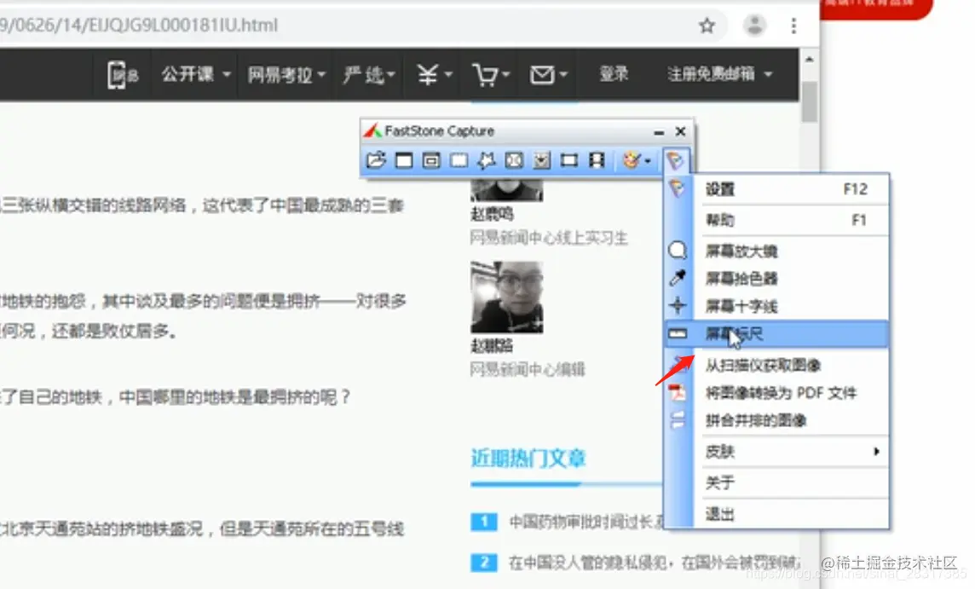The height and width of the screenshot is (589, 975).
Task: Open browser profile avatar icon
Action: pyautogui.click(x=754, y=26)
